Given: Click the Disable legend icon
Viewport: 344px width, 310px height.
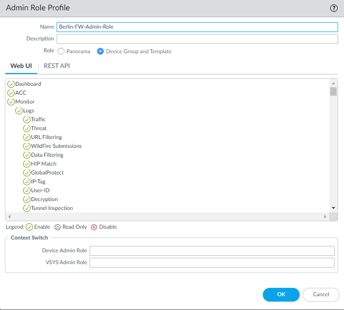Looking at the screenshot, I should (94, 227).
